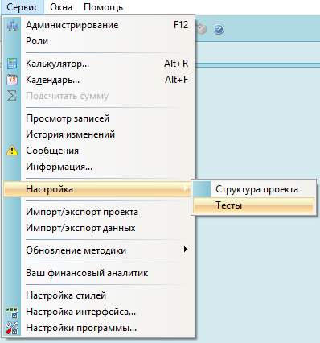
Task: Click the blue help question mark icon
Action: 219,29
